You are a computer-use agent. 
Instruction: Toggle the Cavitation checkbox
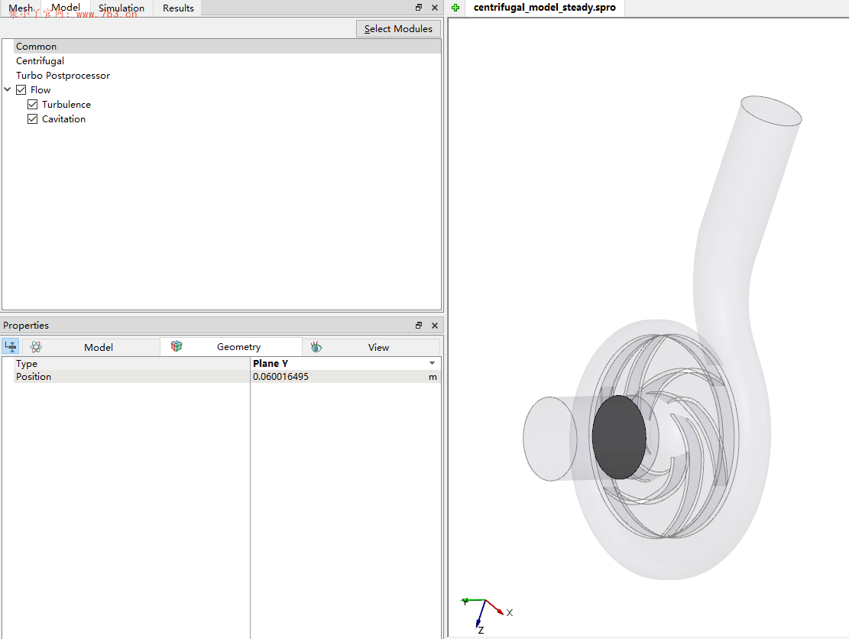click(33, 119)
